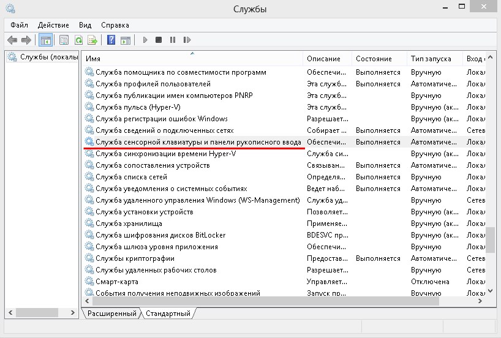Stop the service with the stop icon
The image size is (501, 338).
(x=159, y=40)
